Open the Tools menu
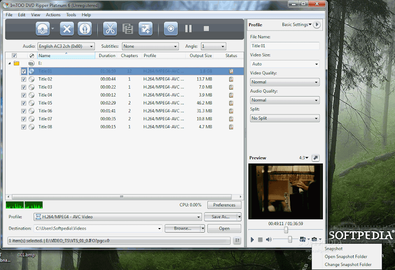The width and height of the screenshot is (395, 270). pos(71,15)
